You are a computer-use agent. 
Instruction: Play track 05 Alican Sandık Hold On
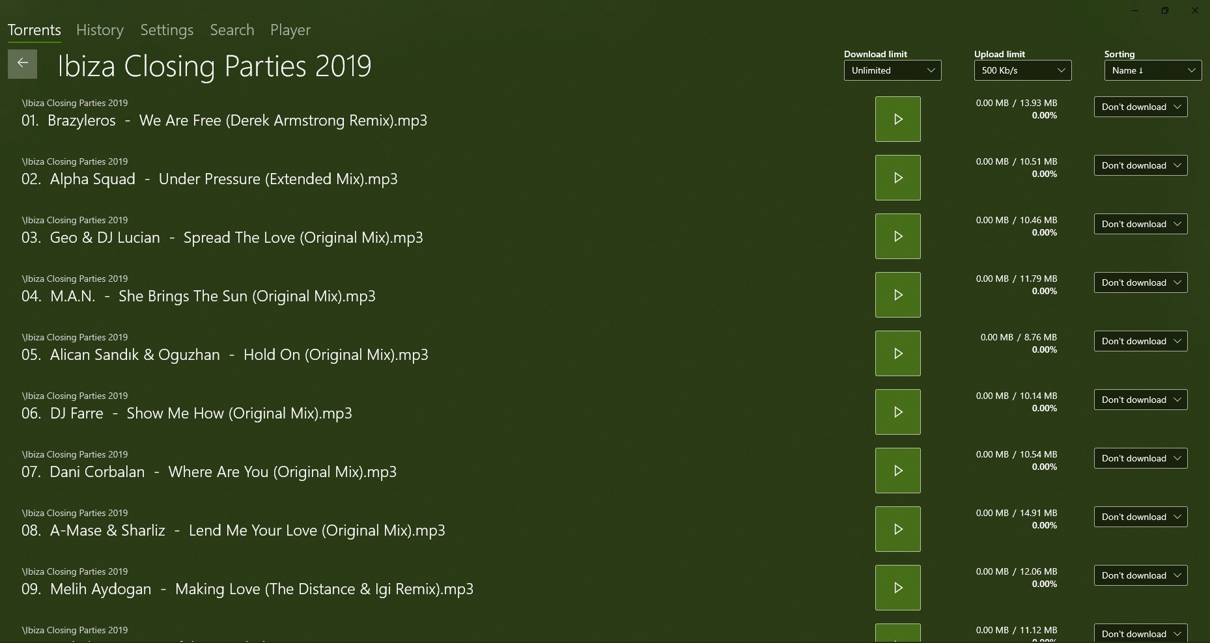tap(897, 353)
